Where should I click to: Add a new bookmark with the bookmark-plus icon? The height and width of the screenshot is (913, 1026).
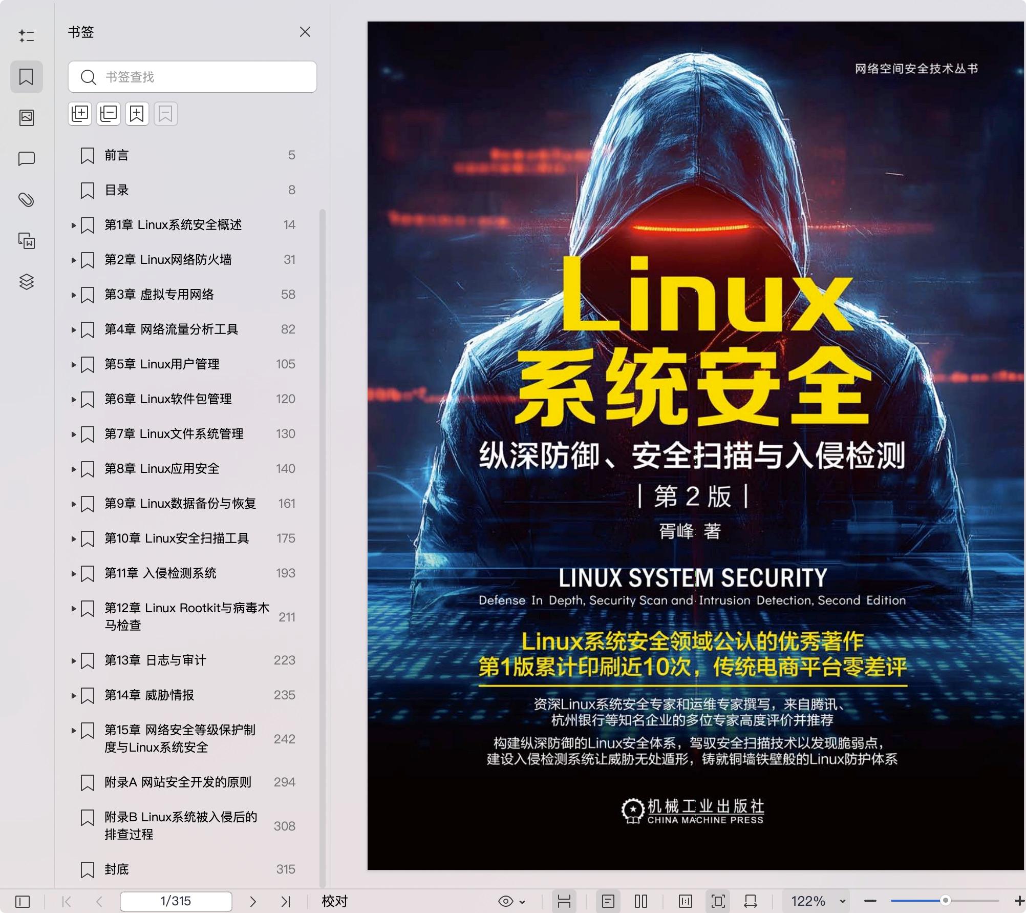pos(136,114)
